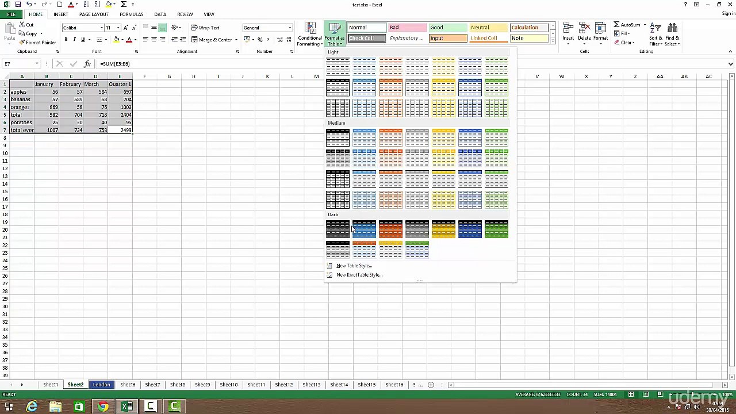Screen dimensions: 736x414
Task: Expand the Name Box dropdown arrow
Action: point(37,64)
